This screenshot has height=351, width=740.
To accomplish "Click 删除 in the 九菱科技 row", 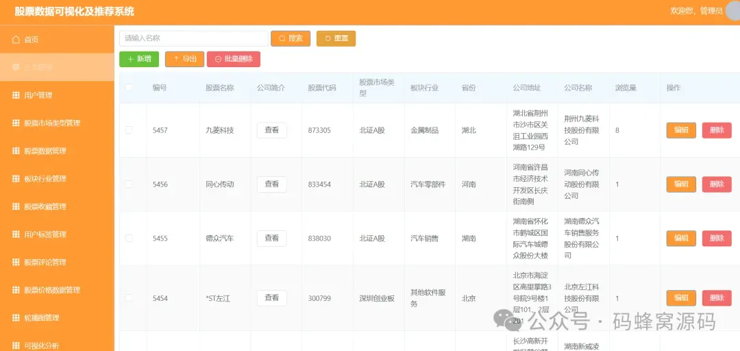I will tap(717, 130).
